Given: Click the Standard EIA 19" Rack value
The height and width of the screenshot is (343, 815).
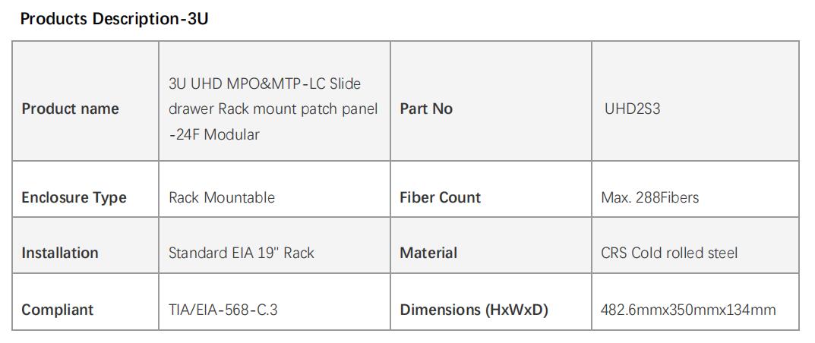Looking at the screenshot, I should point(242,253).
